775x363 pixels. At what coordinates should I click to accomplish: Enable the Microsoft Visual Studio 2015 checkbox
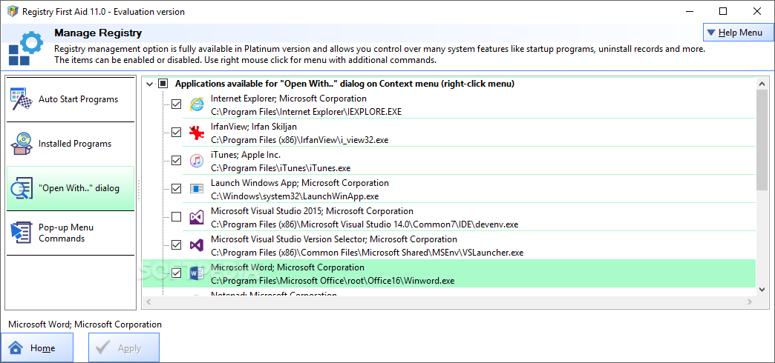tap(176, 216)
